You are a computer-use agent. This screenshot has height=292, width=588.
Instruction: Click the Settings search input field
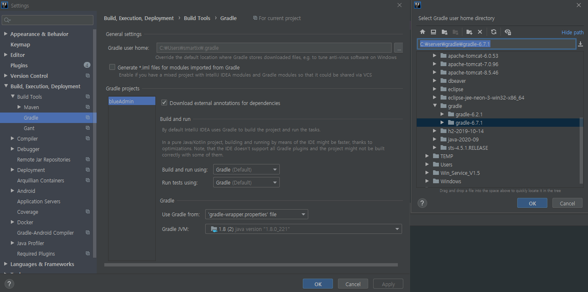tap(47, 20)
